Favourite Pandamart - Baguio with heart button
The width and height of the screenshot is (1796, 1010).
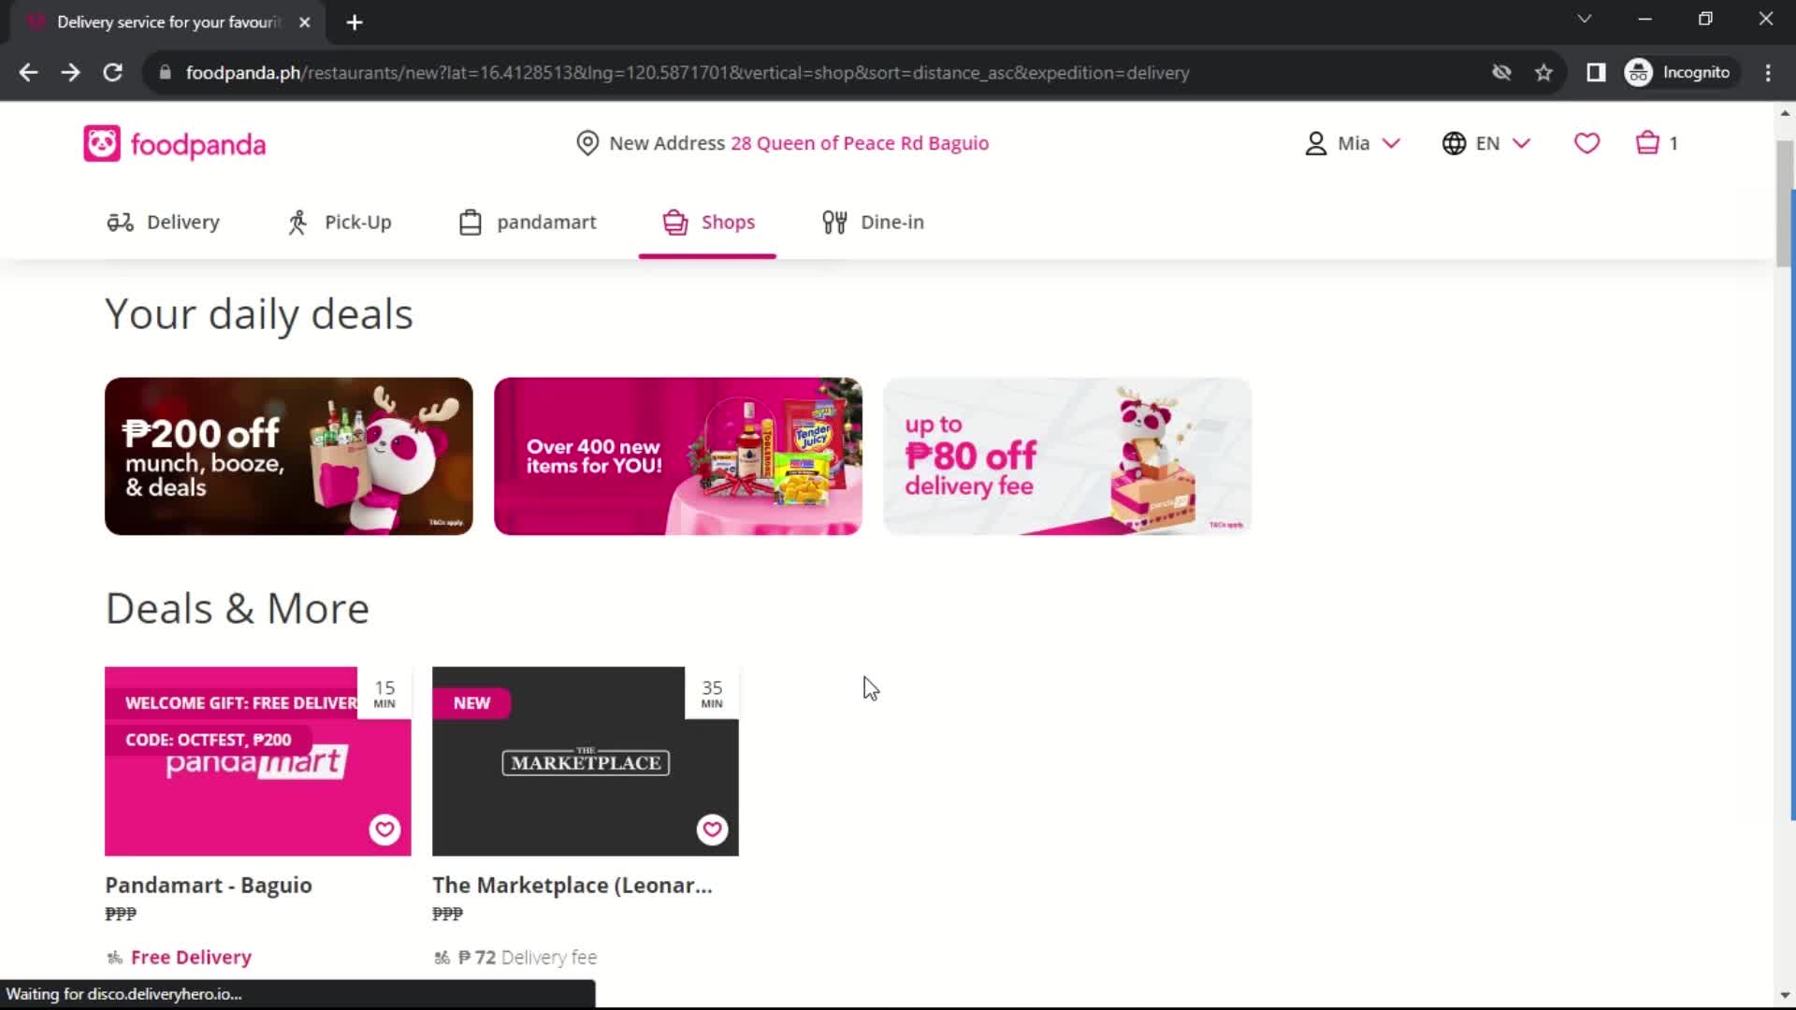coord(384,830)
